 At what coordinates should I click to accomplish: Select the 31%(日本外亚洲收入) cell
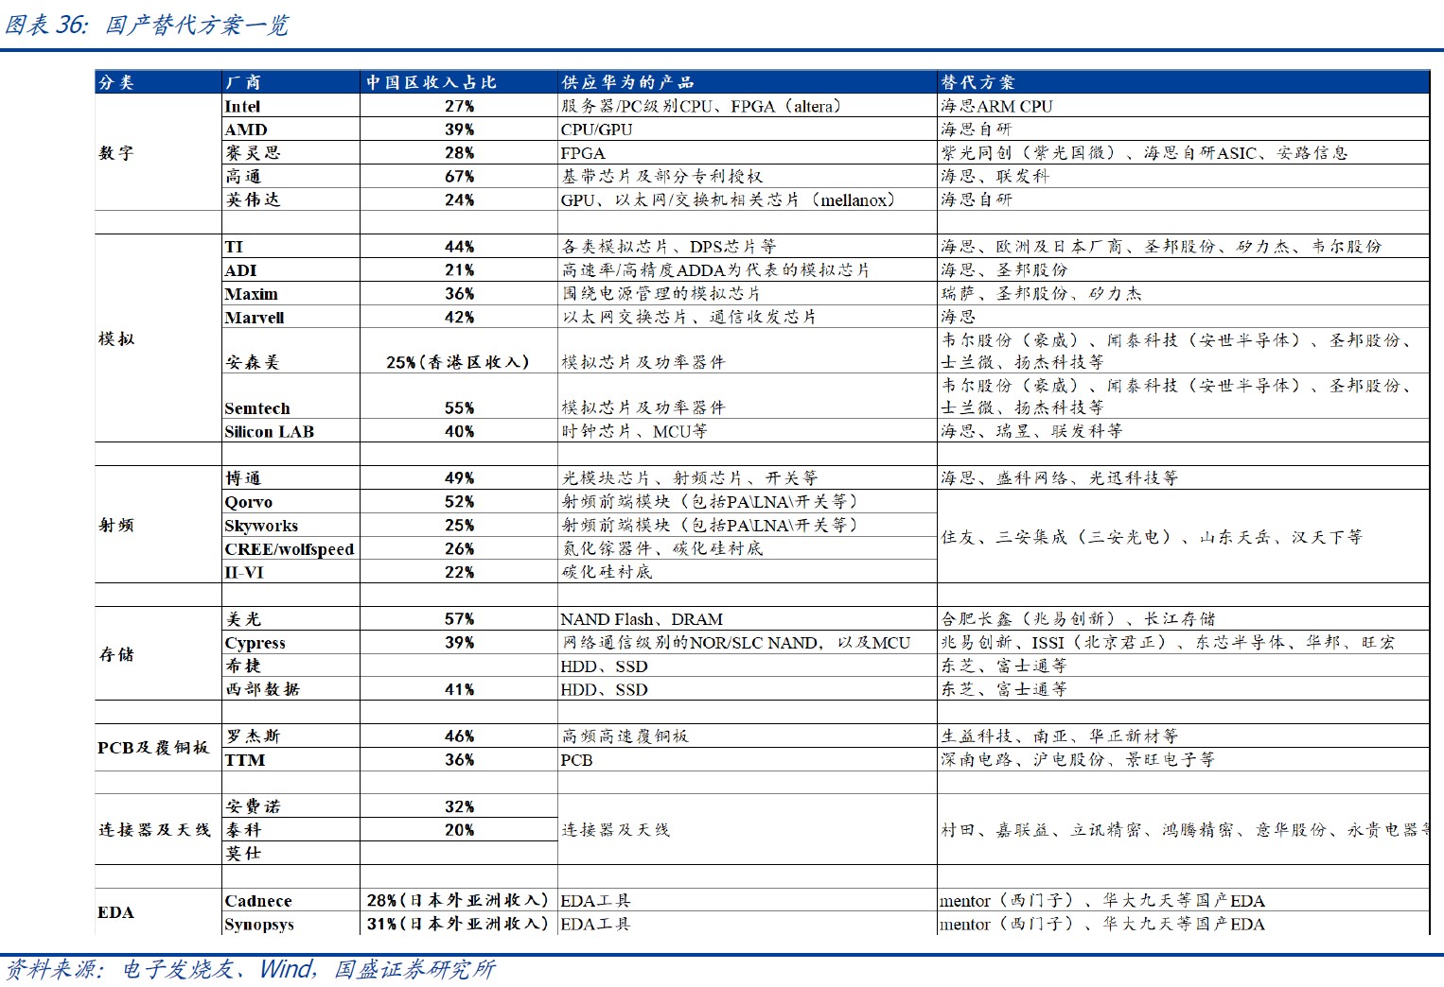[x=459, y=924]
